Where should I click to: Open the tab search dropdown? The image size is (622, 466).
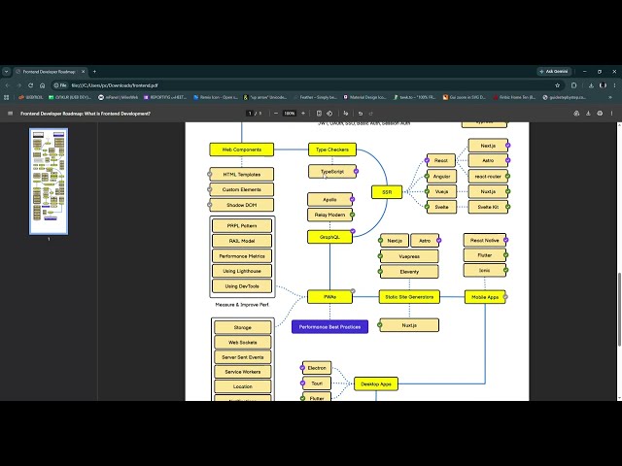(7, 72)
